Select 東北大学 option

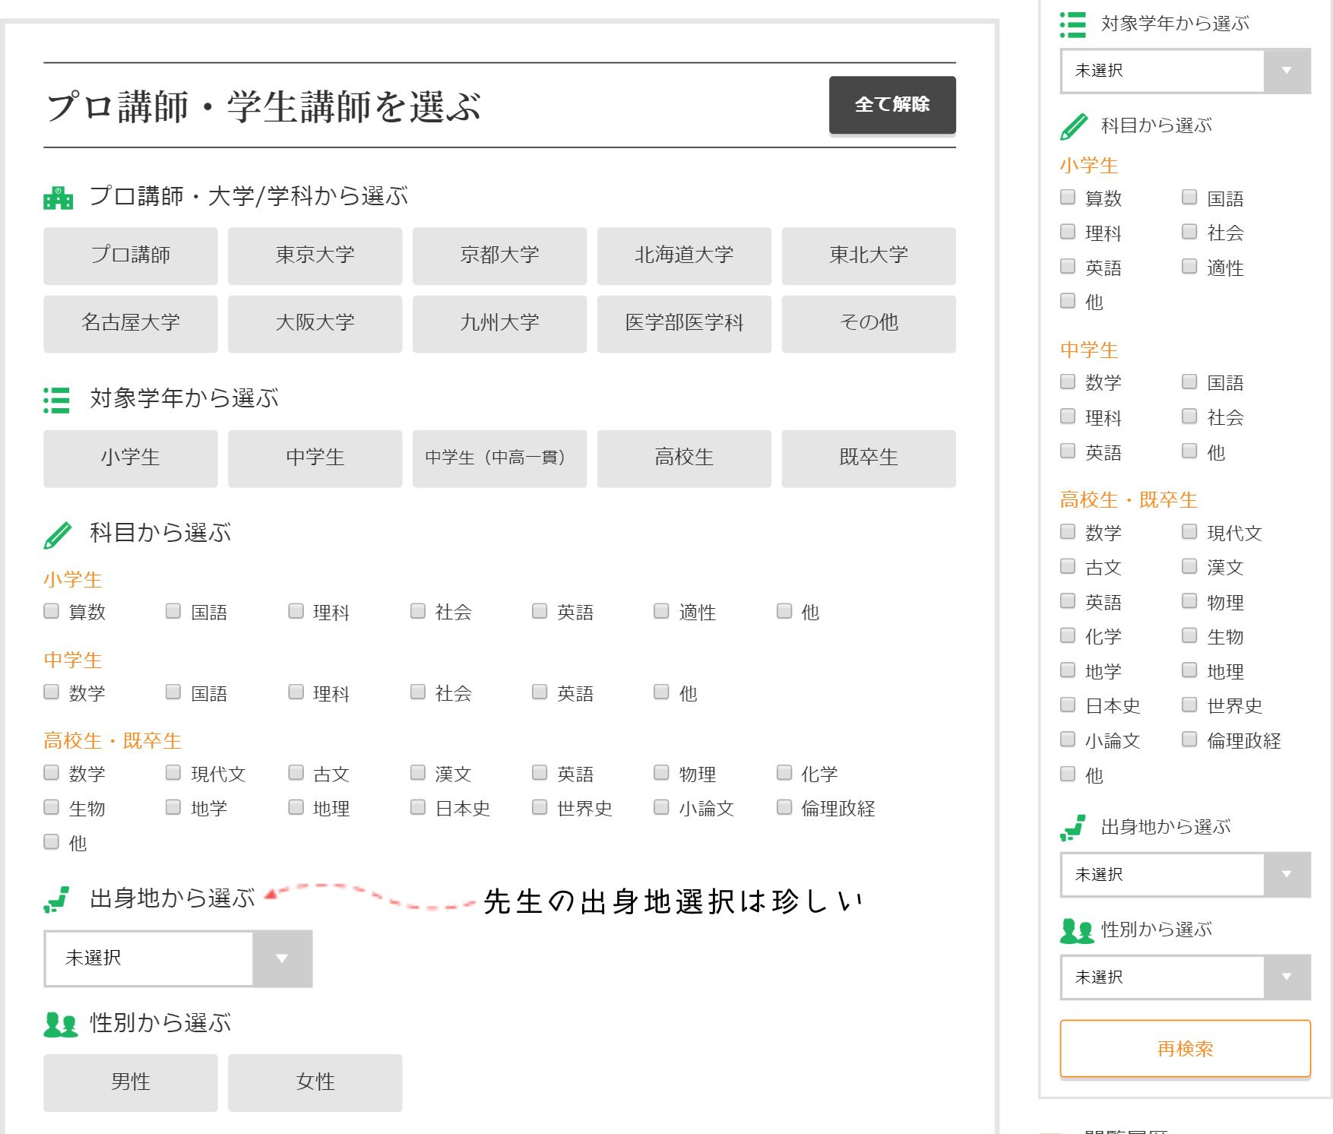[869, 256]
